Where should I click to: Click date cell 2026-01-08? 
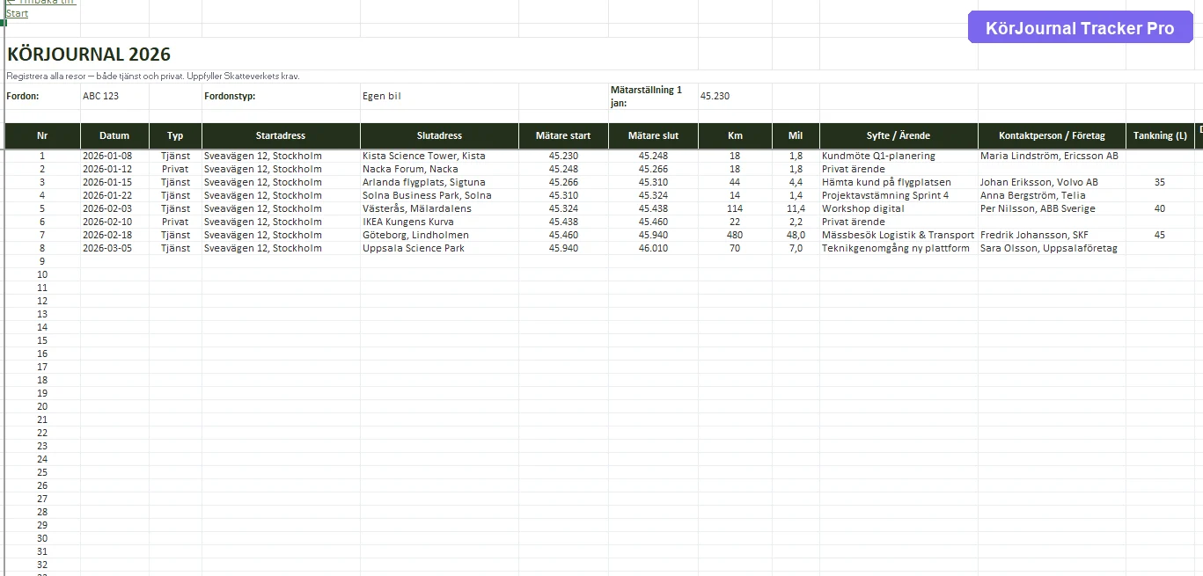[114, 156]
